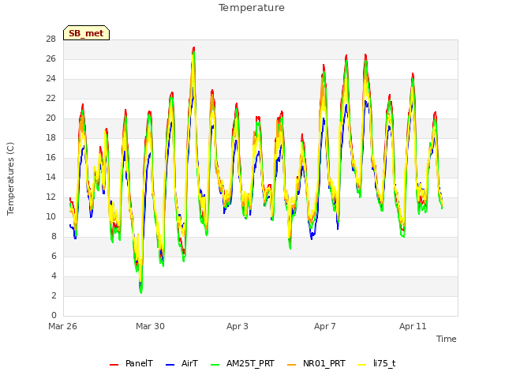Click the Apr 11 date tick label
This screenshot has width=505, height=379.
(x=413, y=326)
